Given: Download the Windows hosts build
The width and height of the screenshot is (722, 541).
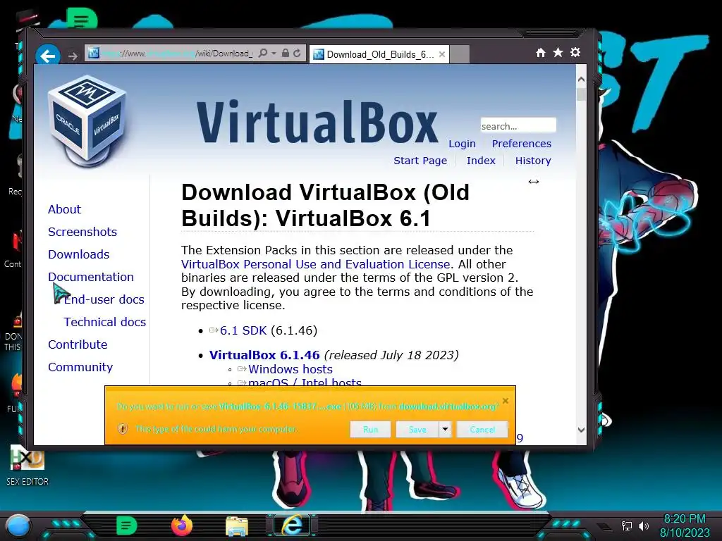Looking at the screenshot, I should (290, 369).
